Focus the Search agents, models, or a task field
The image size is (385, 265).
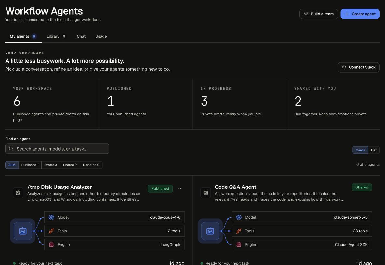pos(57,149)
